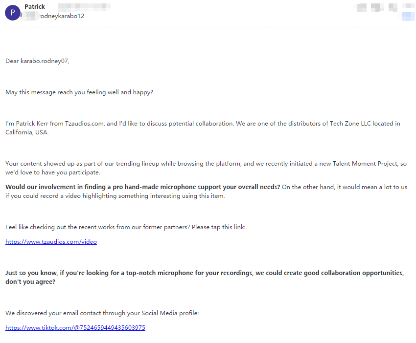Click the greeting "Dear karabo.rodney07,"
The width and height of the screenshot is (416, 343).
[38, 61]
